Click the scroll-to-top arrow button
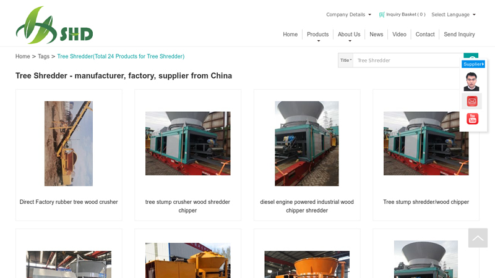 click(478, 238)
